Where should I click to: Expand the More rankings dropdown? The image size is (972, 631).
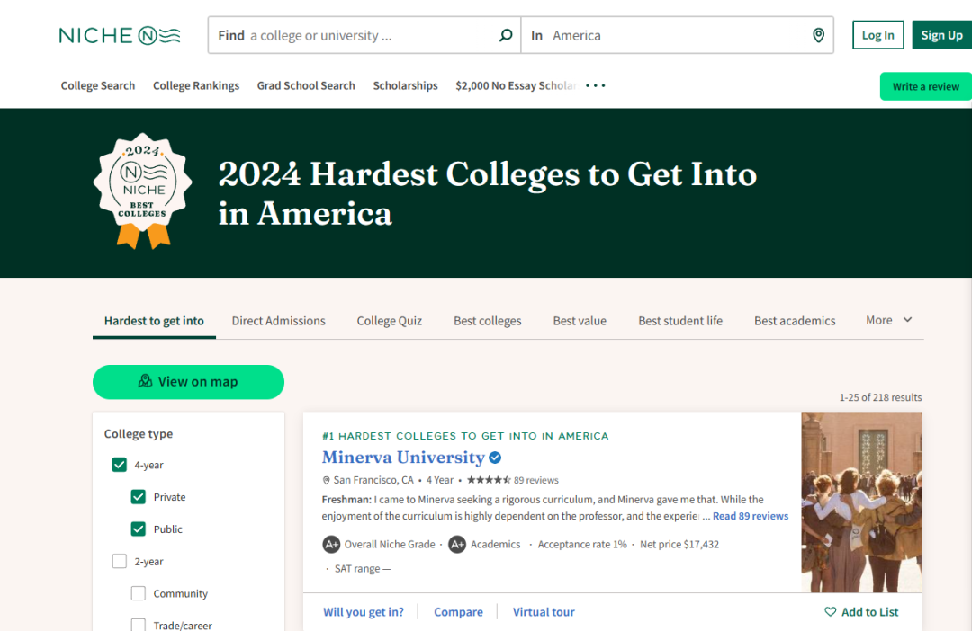pos(889,320)
